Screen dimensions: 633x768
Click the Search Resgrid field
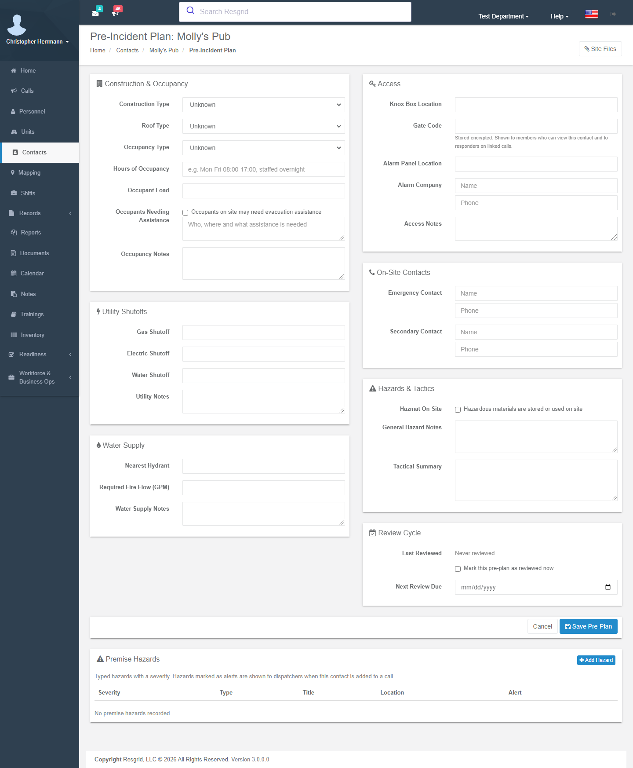[x=295, y=12]
